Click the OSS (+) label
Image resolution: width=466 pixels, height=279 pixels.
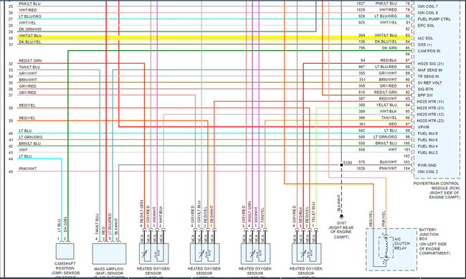click(x=425, y=44)
